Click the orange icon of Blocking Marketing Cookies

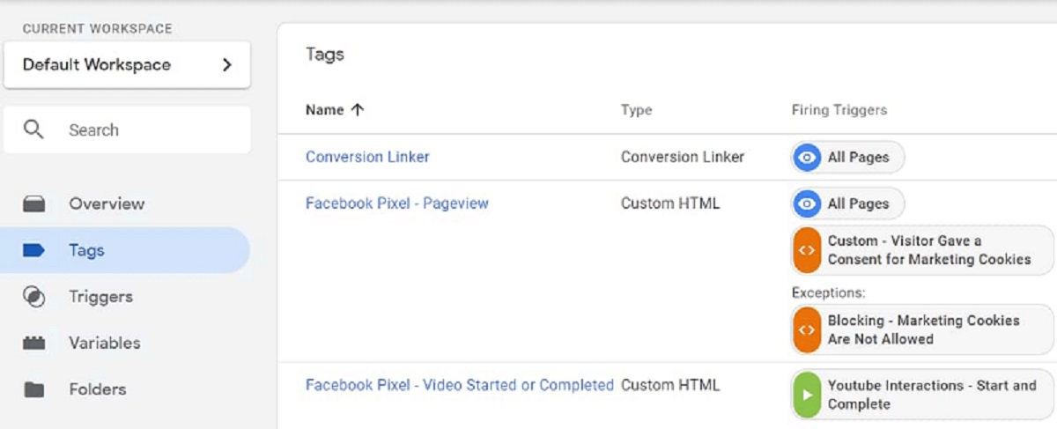coord(806,329)
